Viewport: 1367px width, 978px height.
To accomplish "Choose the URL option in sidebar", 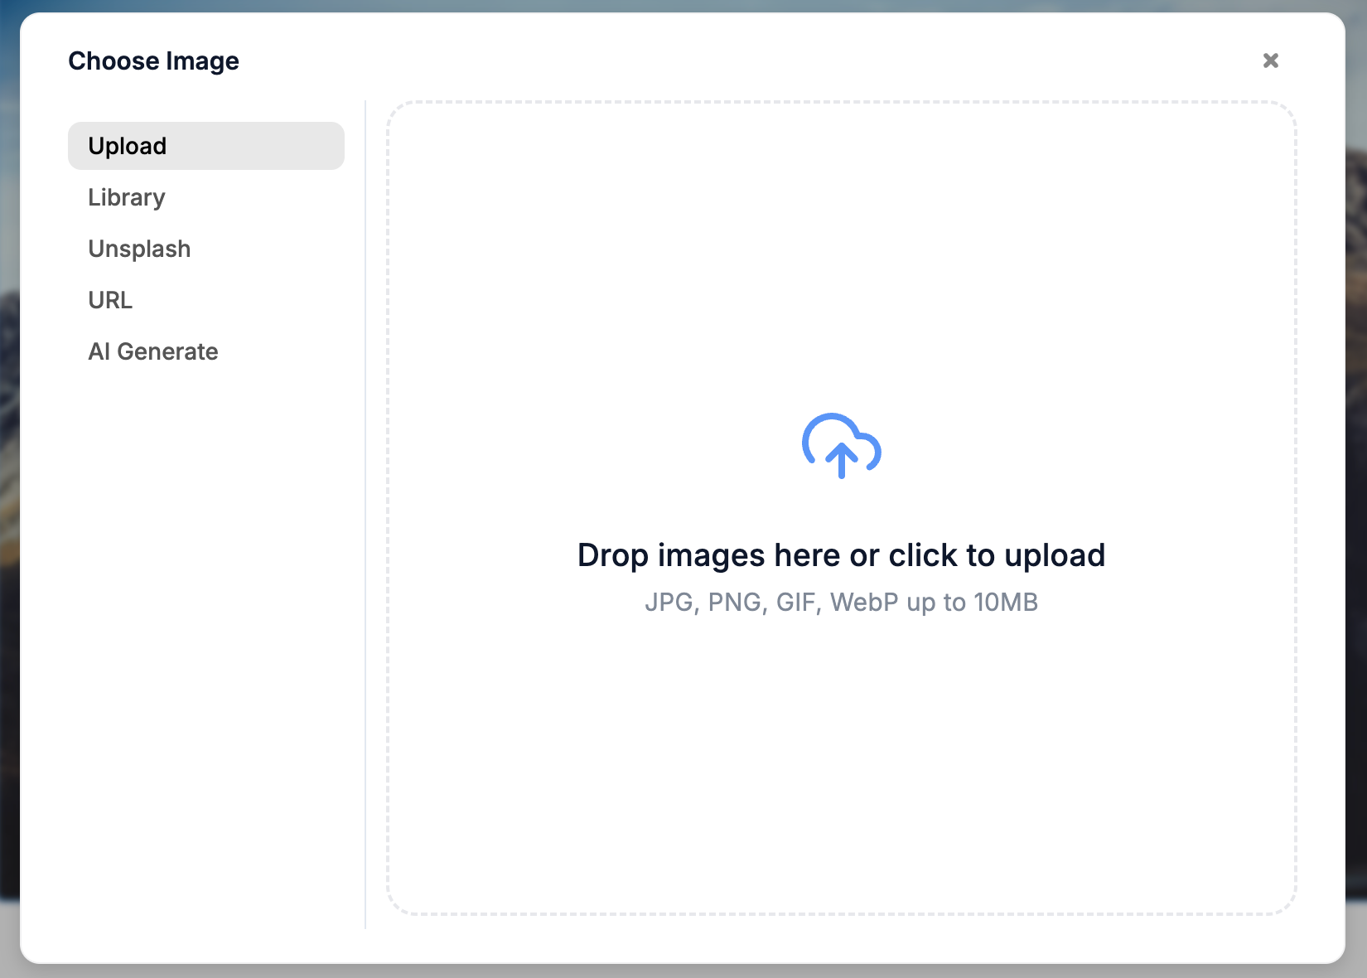I will [110, 300].
